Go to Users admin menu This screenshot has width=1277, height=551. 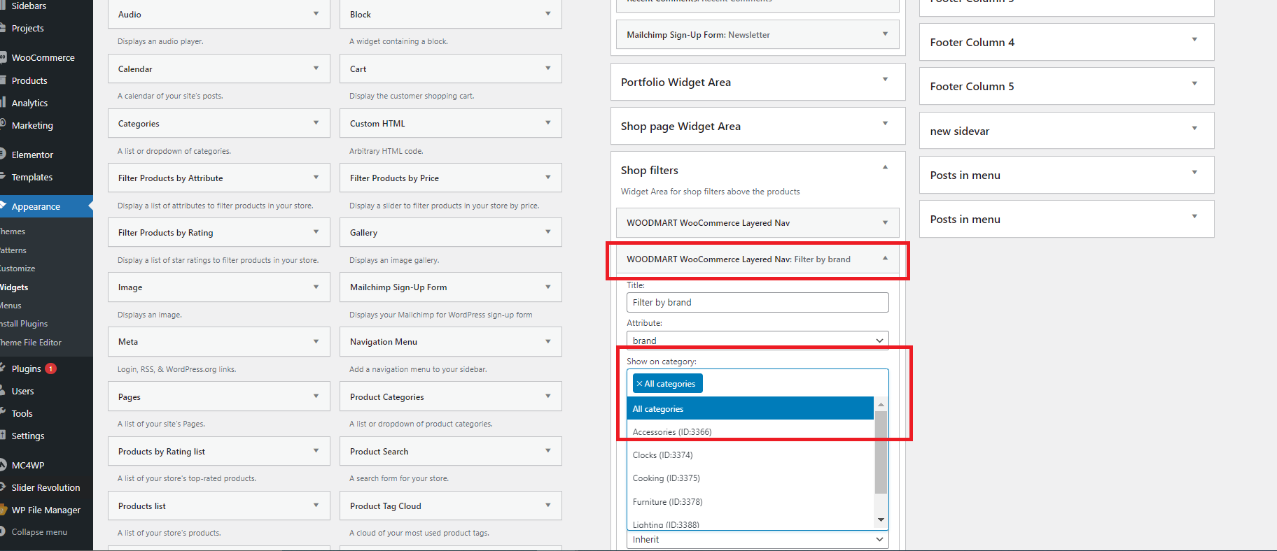[x=22, y=392]
